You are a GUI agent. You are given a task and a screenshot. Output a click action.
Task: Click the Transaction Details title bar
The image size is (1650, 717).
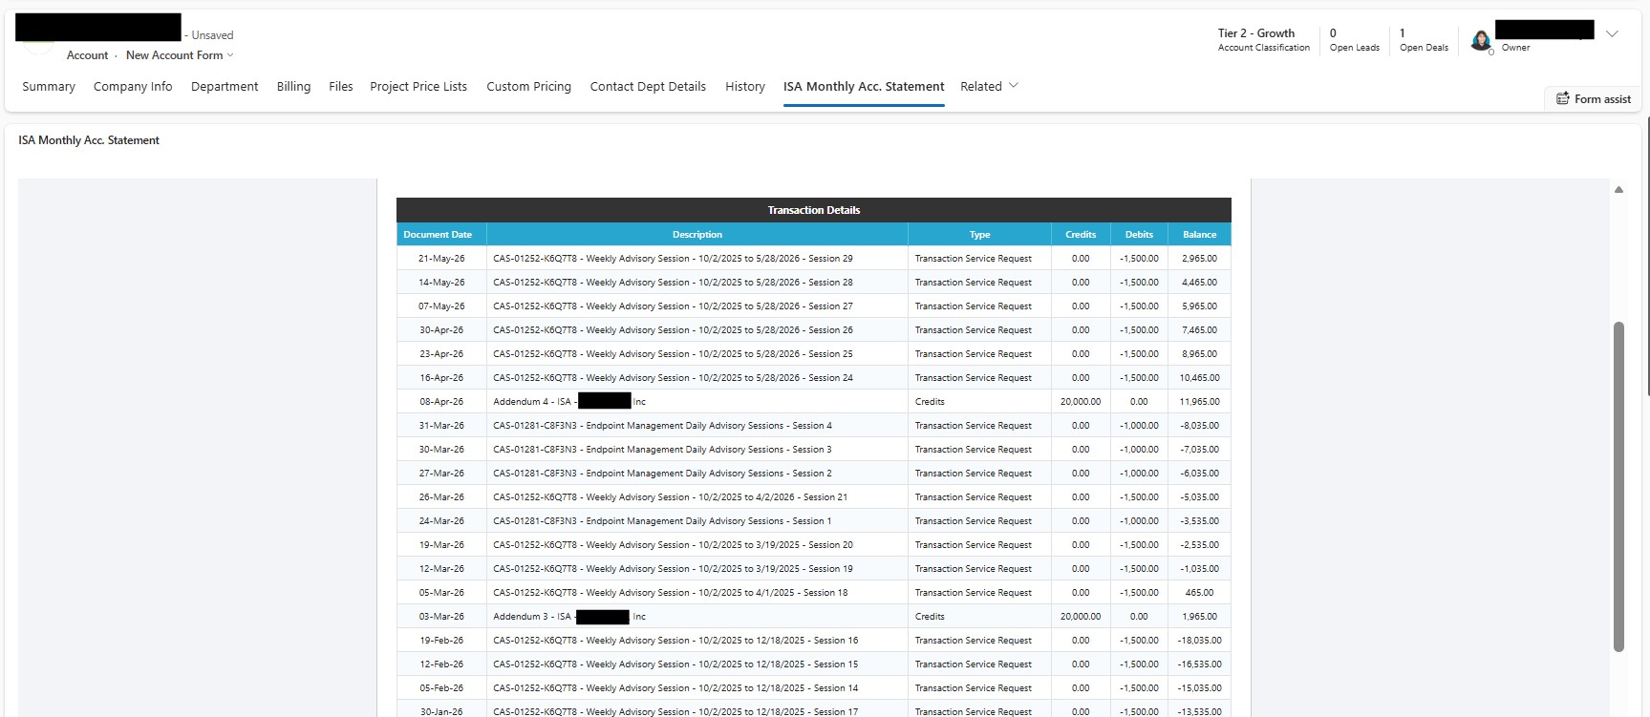[814, 210]
